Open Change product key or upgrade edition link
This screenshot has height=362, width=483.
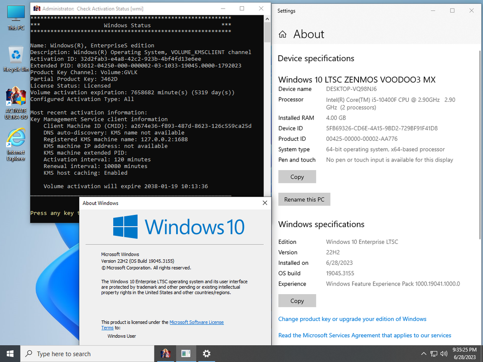coord(352,319)
